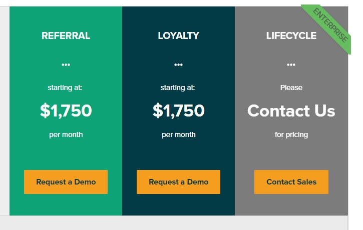Click 'per month' under Loyalty price
This screenshot has height=230, width=363.
pyautogui.click(x=178, y=135)
